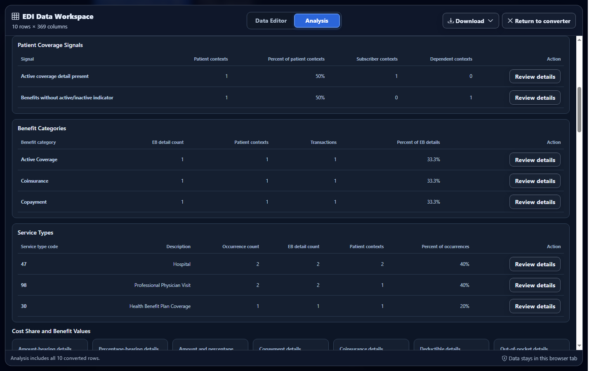Open the Coinsurance details card
The height and width of the screenshot is (371, 594).
371,345
